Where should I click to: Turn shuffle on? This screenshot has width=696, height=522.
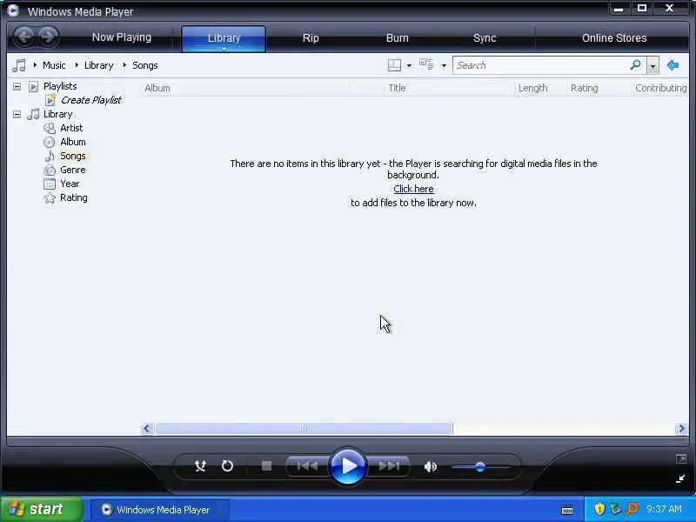[x=200, y=466]
